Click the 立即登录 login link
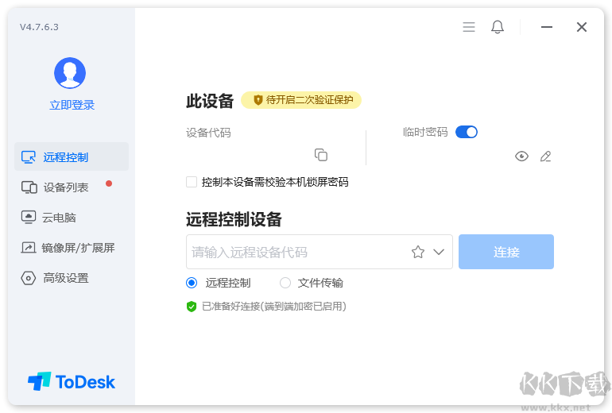Image resolution: width=612 pixels, height=413 pixels. (x=72, y=105)
